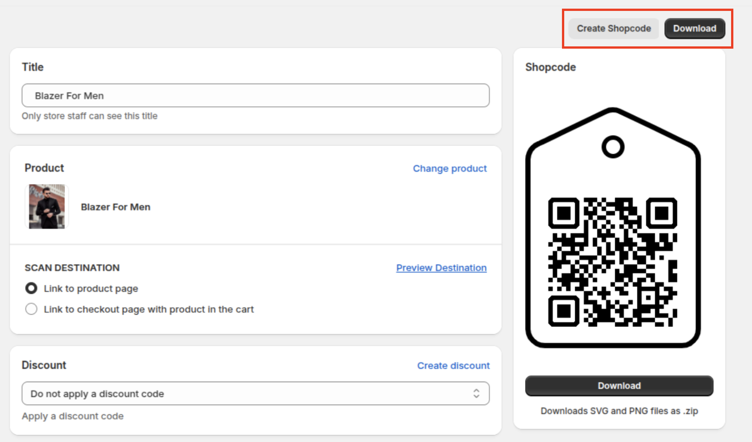Viewport: 752px width, 442px height.
Task: Click the Discount section heading
Action: (44, 365)
